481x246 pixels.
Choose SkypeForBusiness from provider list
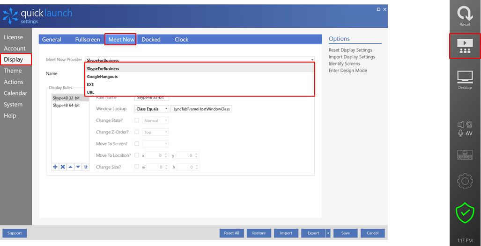200,69
